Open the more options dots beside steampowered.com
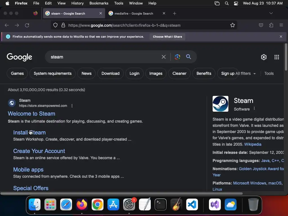Viewport: 288px width, 216px height. [x=72, y=106]
